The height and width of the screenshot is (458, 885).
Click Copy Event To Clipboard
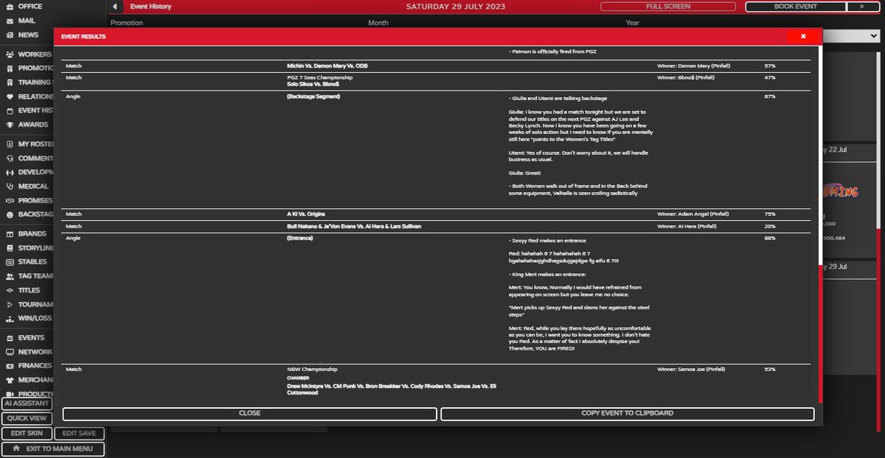[x=627, y=413]
